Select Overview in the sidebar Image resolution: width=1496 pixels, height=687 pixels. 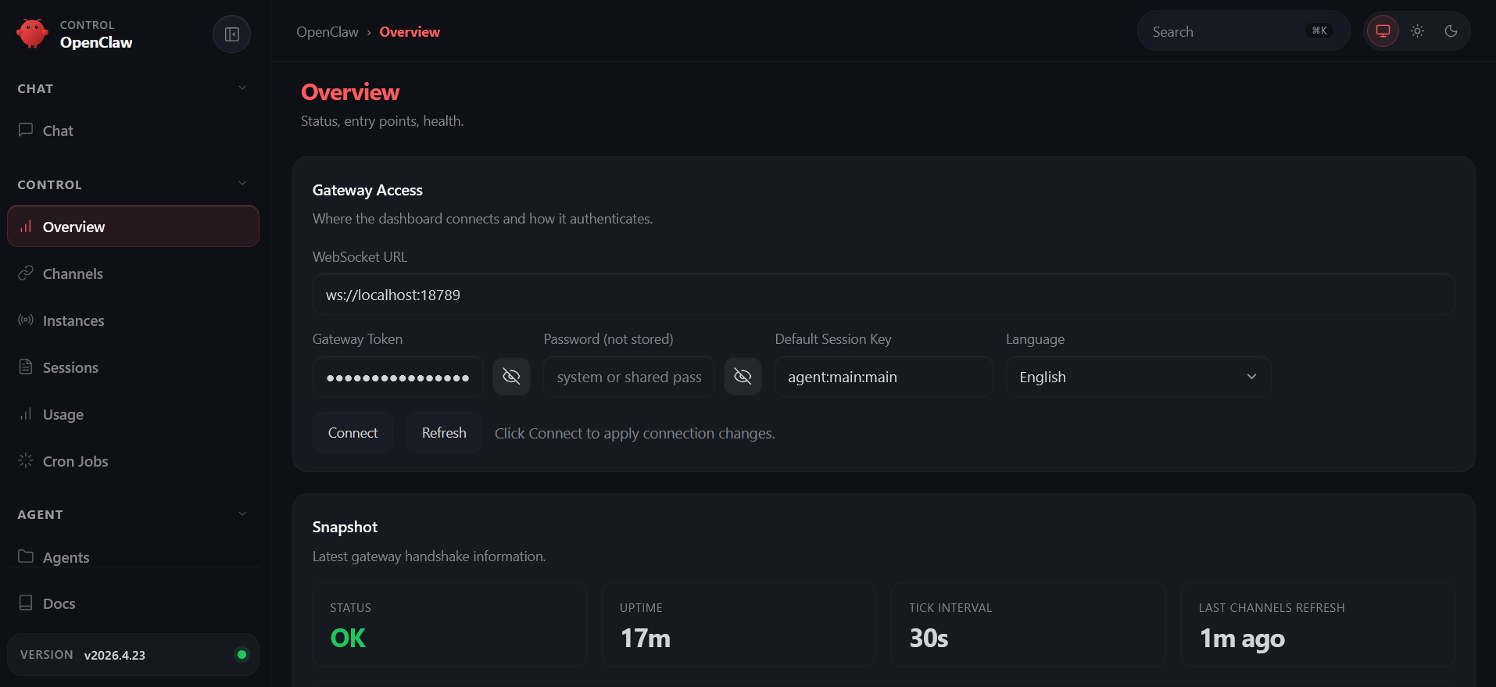(133, 227)
